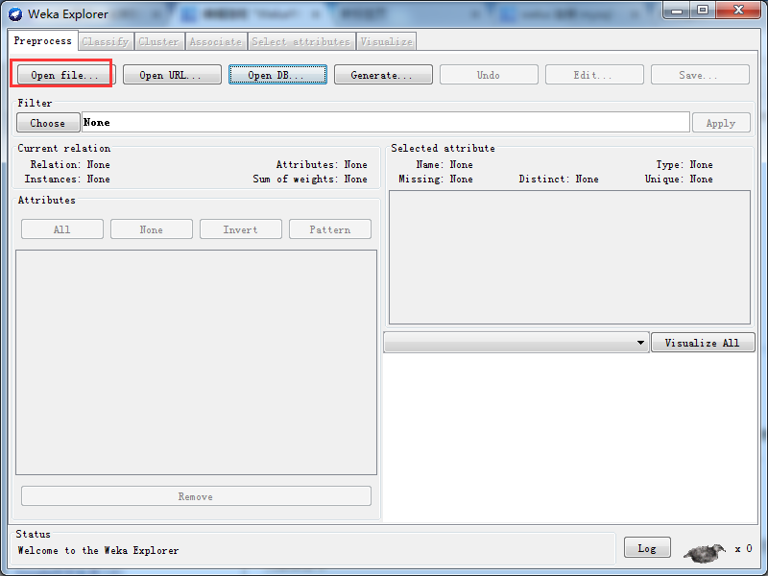The height and width of the screenshot is (576, 768).
Task: Click the Weka Explorer title bar logo
Action: click(15, 14)
